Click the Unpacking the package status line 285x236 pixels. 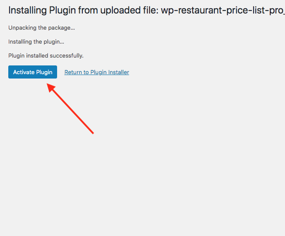(x=41, y=28)
